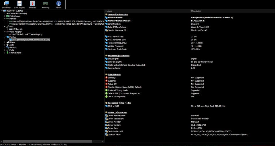The width and height of the screenshot is (275, 146).
Task: Click the Save Report floppy icon
Action: (19, 3)
